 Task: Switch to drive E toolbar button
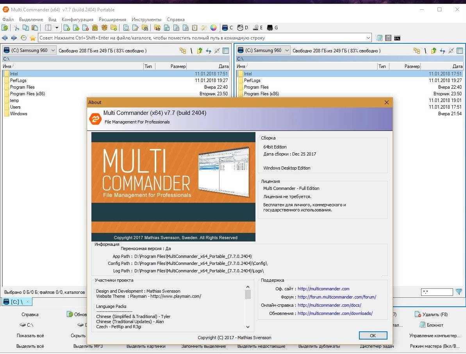[258, 28]
